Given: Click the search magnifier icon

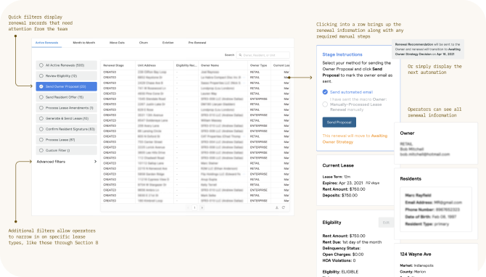Looking at the screenshot, I should tap(240, 55).
